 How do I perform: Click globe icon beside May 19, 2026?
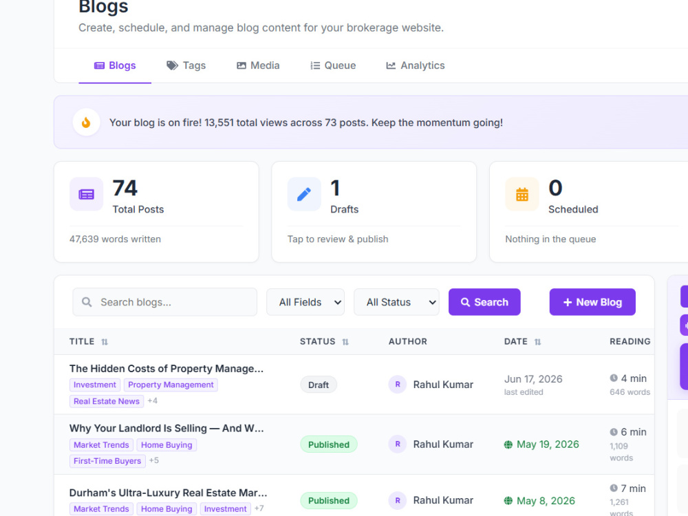click(508, 444)
